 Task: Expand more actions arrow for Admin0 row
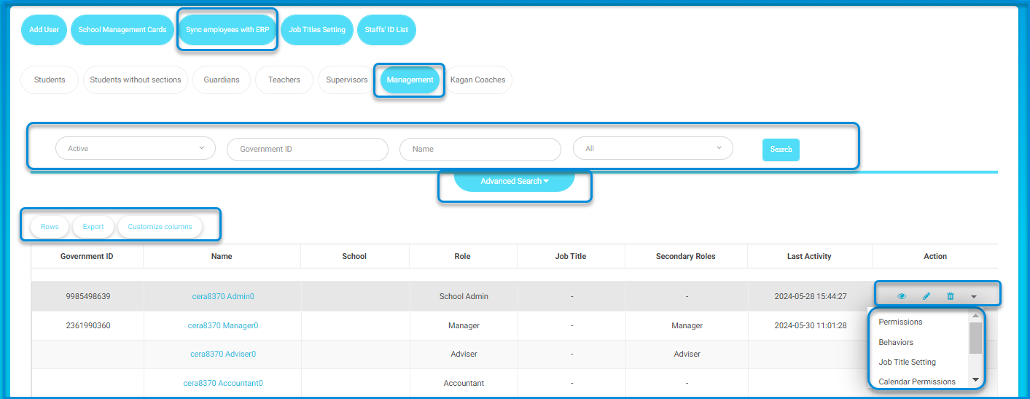[x=974, y=297]
